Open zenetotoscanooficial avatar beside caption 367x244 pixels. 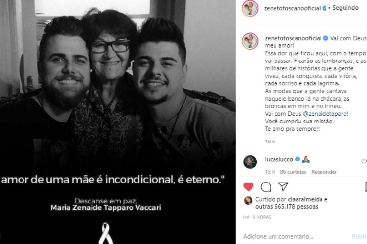click(x=250, y=41)
